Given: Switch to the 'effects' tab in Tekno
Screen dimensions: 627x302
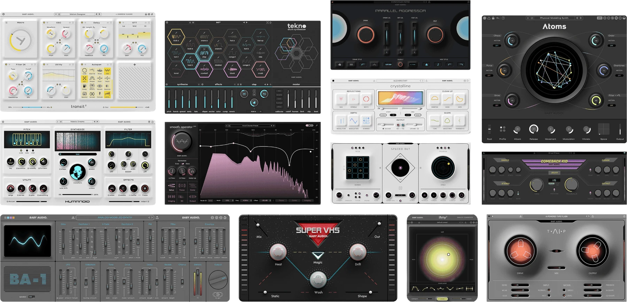Looking at the screenshot, I should [218, 84].
